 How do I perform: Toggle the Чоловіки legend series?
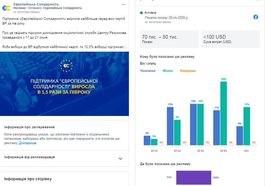coord(148,71)
